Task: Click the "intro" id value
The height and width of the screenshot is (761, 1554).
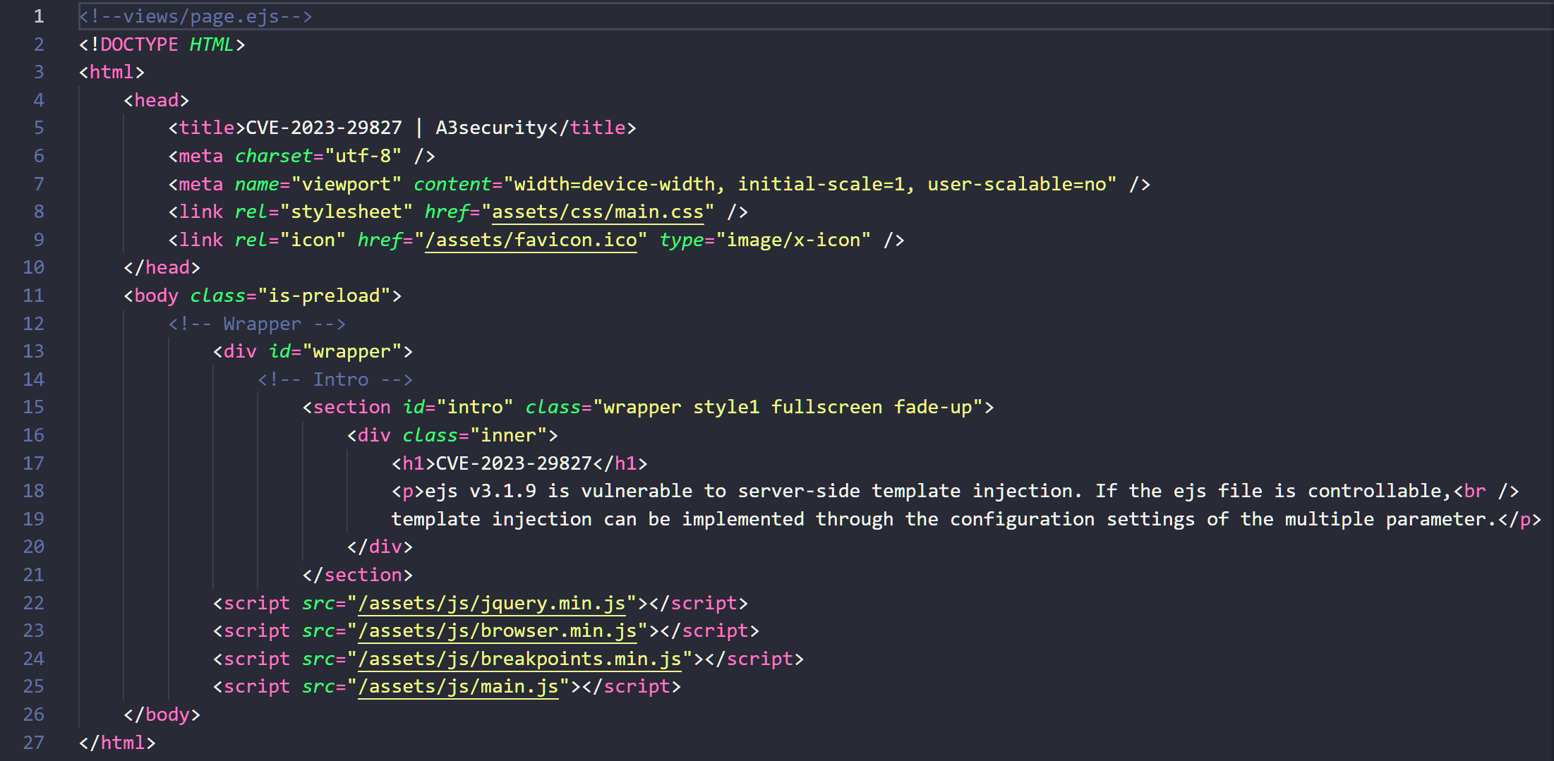Action: (x=475, y=407)
